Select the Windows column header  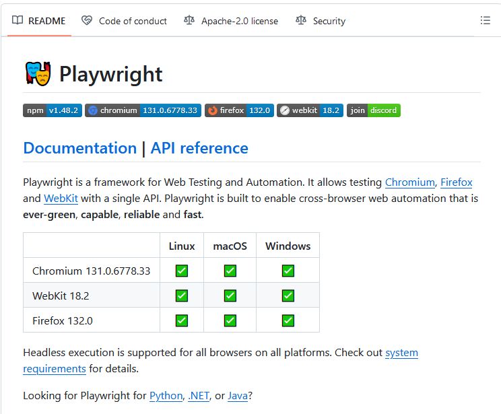click(288, 246)
